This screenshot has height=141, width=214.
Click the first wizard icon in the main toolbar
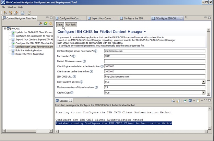5,13
